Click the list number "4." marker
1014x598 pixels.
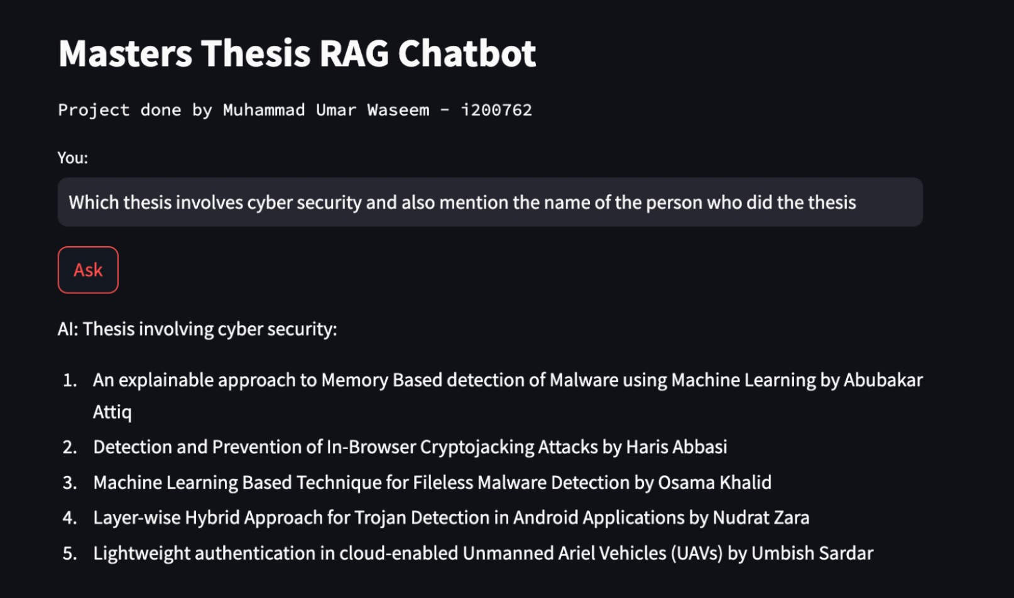click(x=70, y=518)
